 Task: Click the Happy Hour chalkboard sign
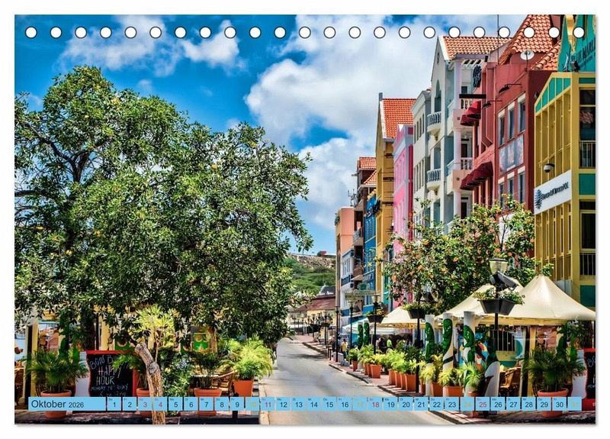(x=110, y=374)
